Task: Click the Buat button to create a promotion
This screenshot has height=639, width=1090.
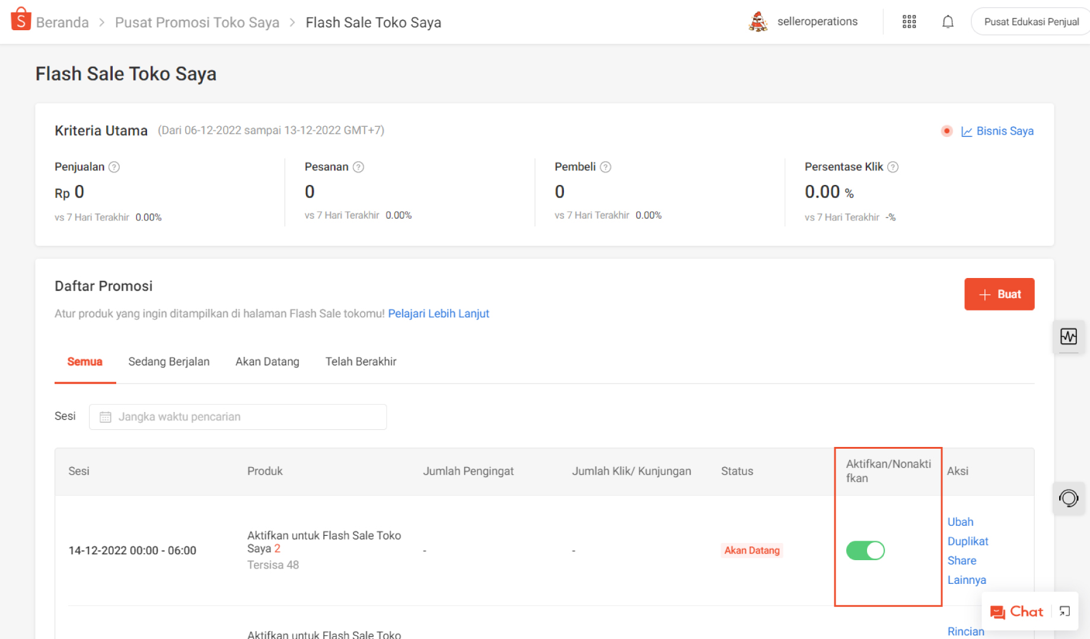Action: point(999,294)
